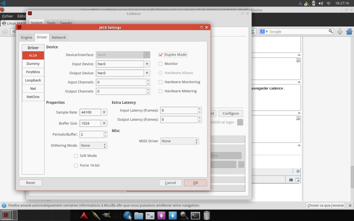
Task: Open the Buffer Size dropdown
Action: point(93,123)
